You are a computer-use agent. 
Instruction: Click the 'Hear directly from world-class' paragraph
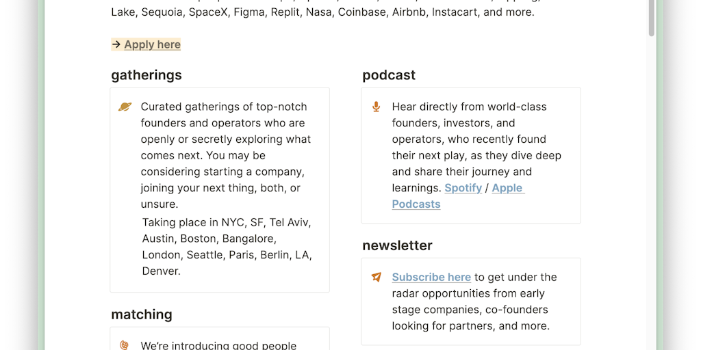coord(476,147)
